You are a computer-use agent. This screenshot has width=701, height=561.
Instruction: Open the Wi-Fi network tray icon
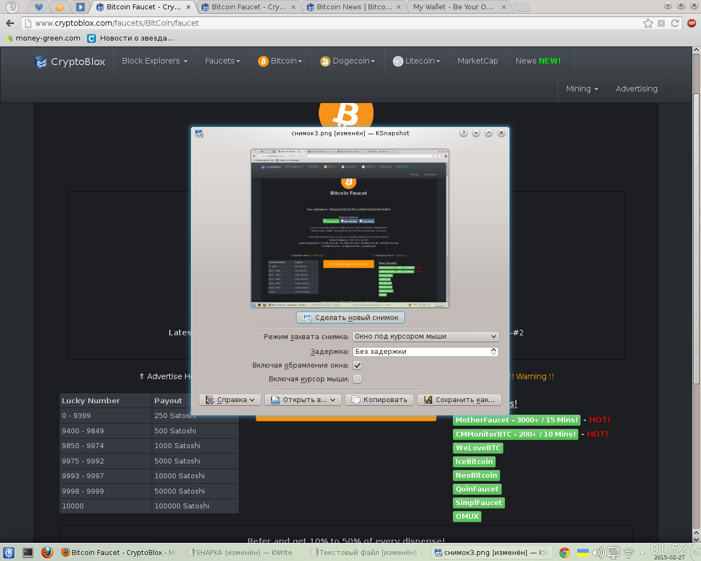(629, 553)
